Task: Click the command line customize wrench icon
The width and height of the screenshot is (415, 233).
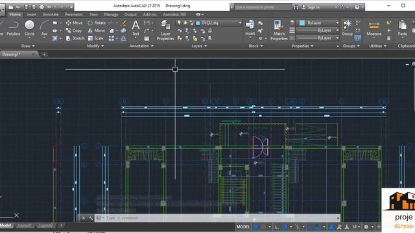Action: click(91, 218)
